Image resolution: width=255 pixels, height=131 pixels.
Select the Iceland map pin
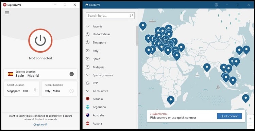pos(143,26)
